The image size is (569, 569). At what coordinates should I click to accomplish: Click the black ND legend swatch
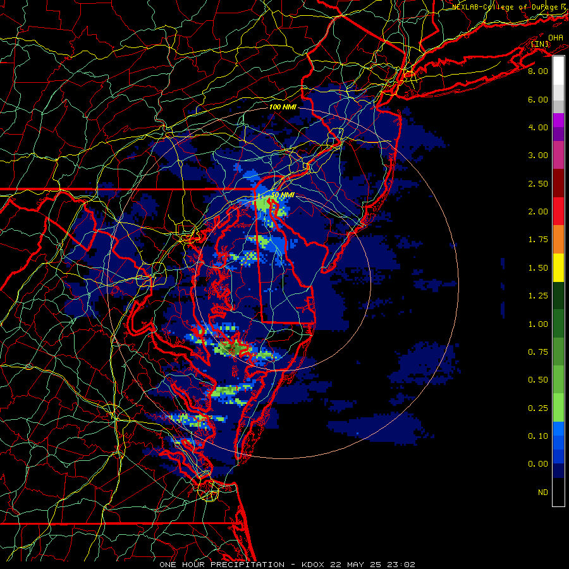tap(558, 492)
